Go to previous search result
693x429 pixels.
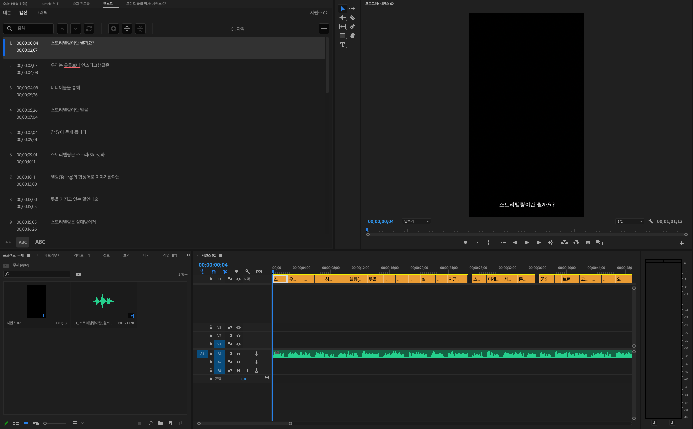pos(62,29)
